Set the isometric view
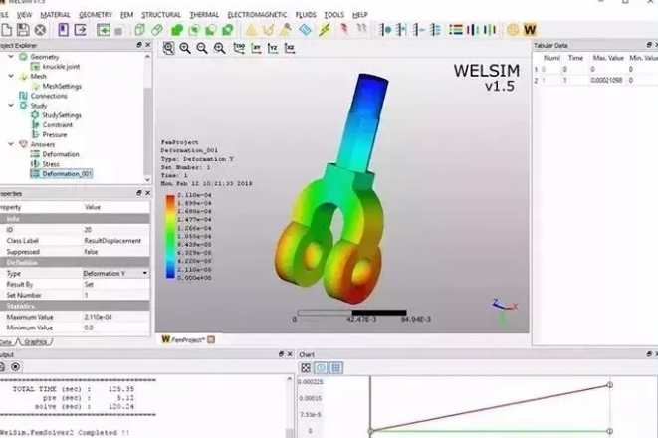658x438 pixels. [239, 47]
